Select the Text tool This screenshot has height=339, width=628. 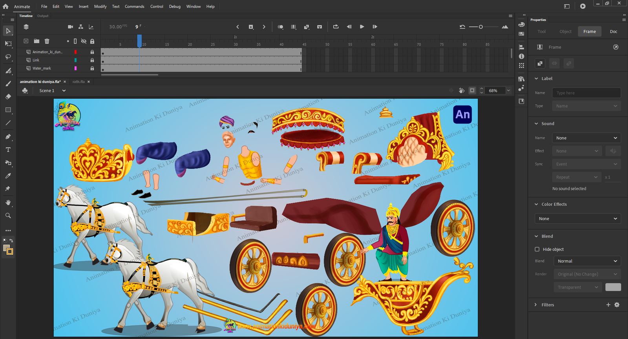pyautogui.click(x=8, y=150)
